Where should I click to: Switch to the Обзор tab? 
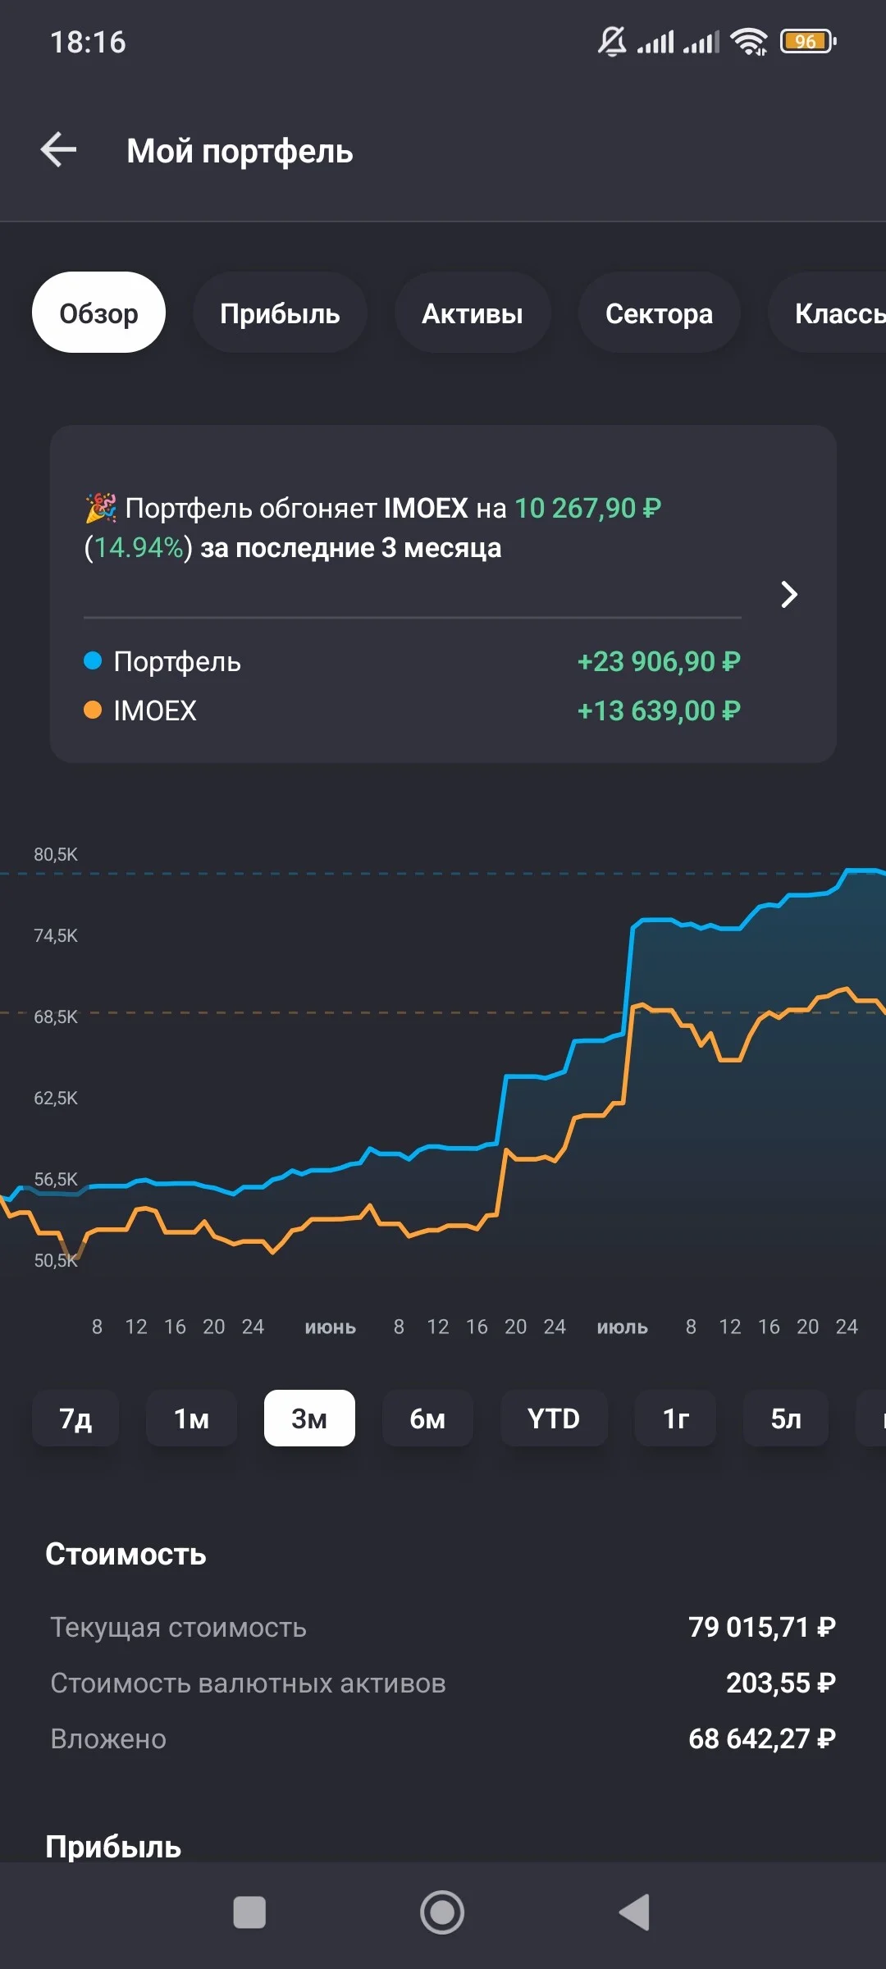click(x=98, y=313)
